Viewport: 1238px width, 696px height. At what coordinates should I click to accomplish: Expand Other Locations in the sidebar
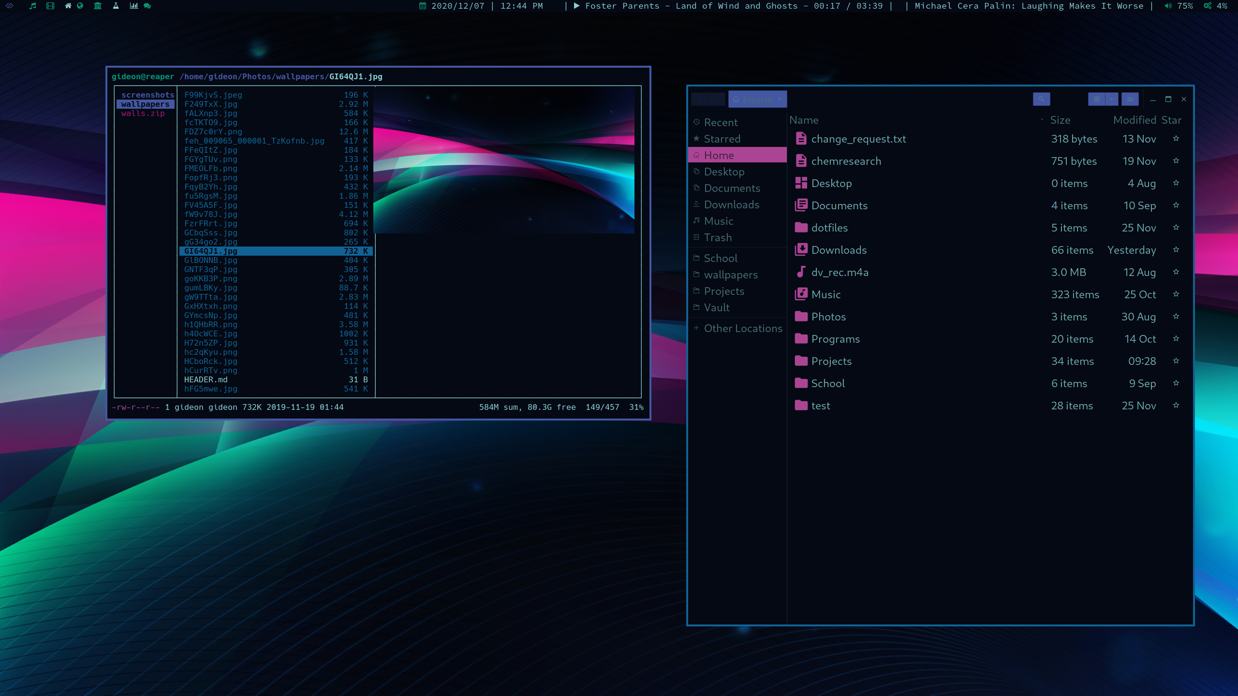coord(743,328)
